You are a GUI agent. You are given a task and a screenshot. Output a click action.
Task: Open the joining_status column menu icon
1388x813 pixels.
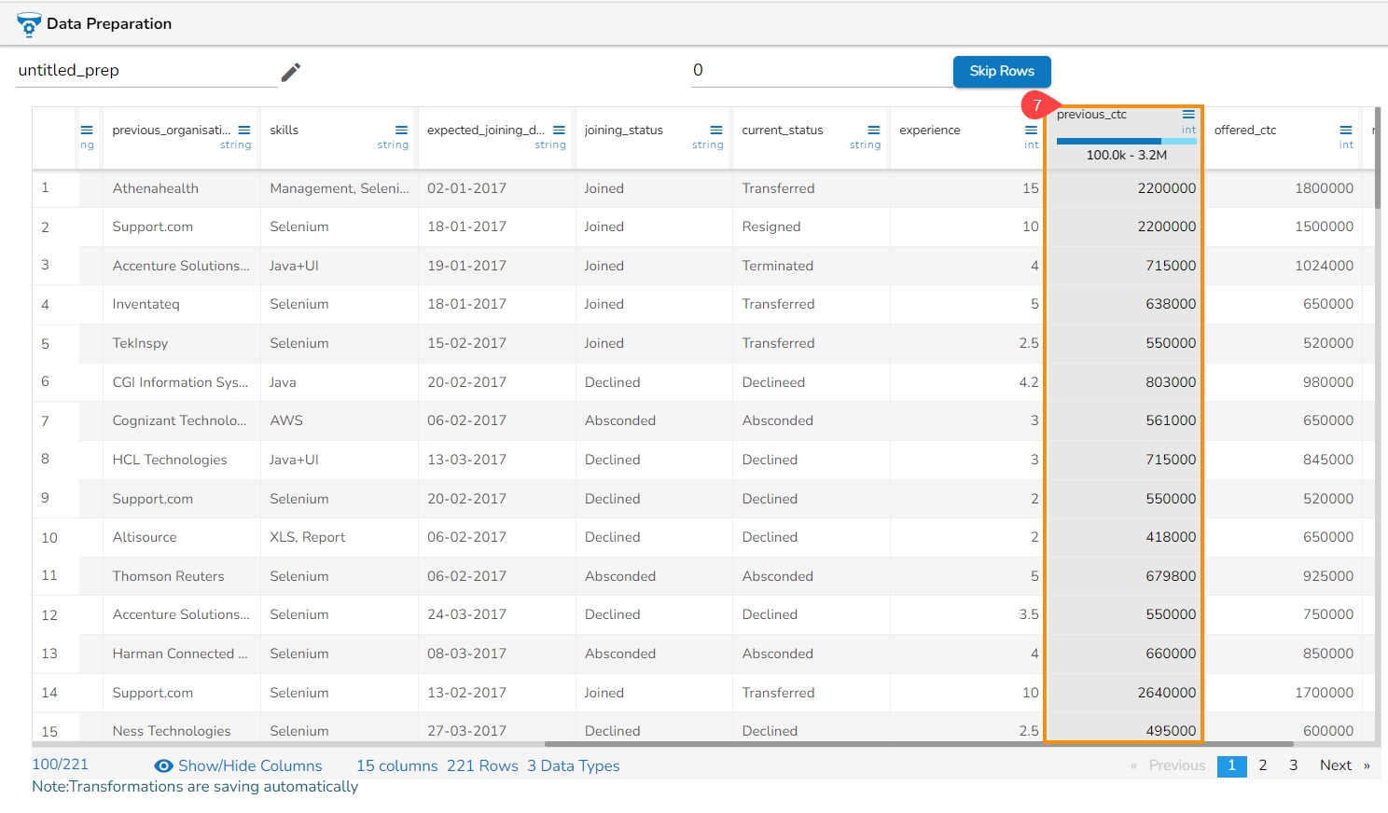[716, 131]
